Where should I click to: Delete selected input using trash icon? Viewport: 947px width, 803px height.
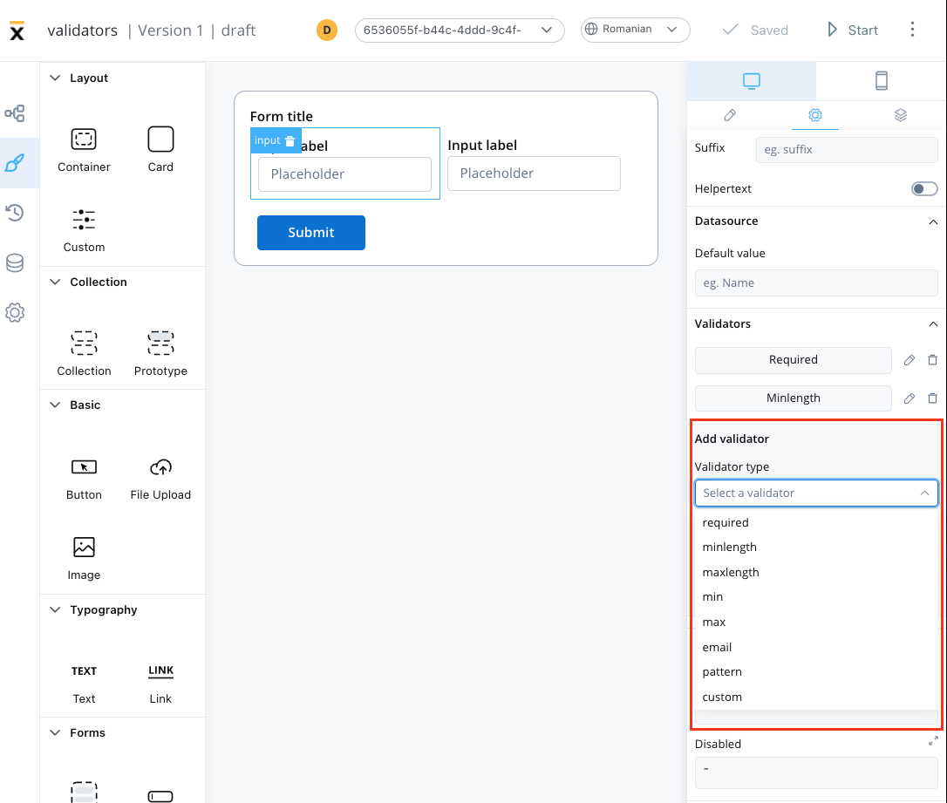pos(290,141)
